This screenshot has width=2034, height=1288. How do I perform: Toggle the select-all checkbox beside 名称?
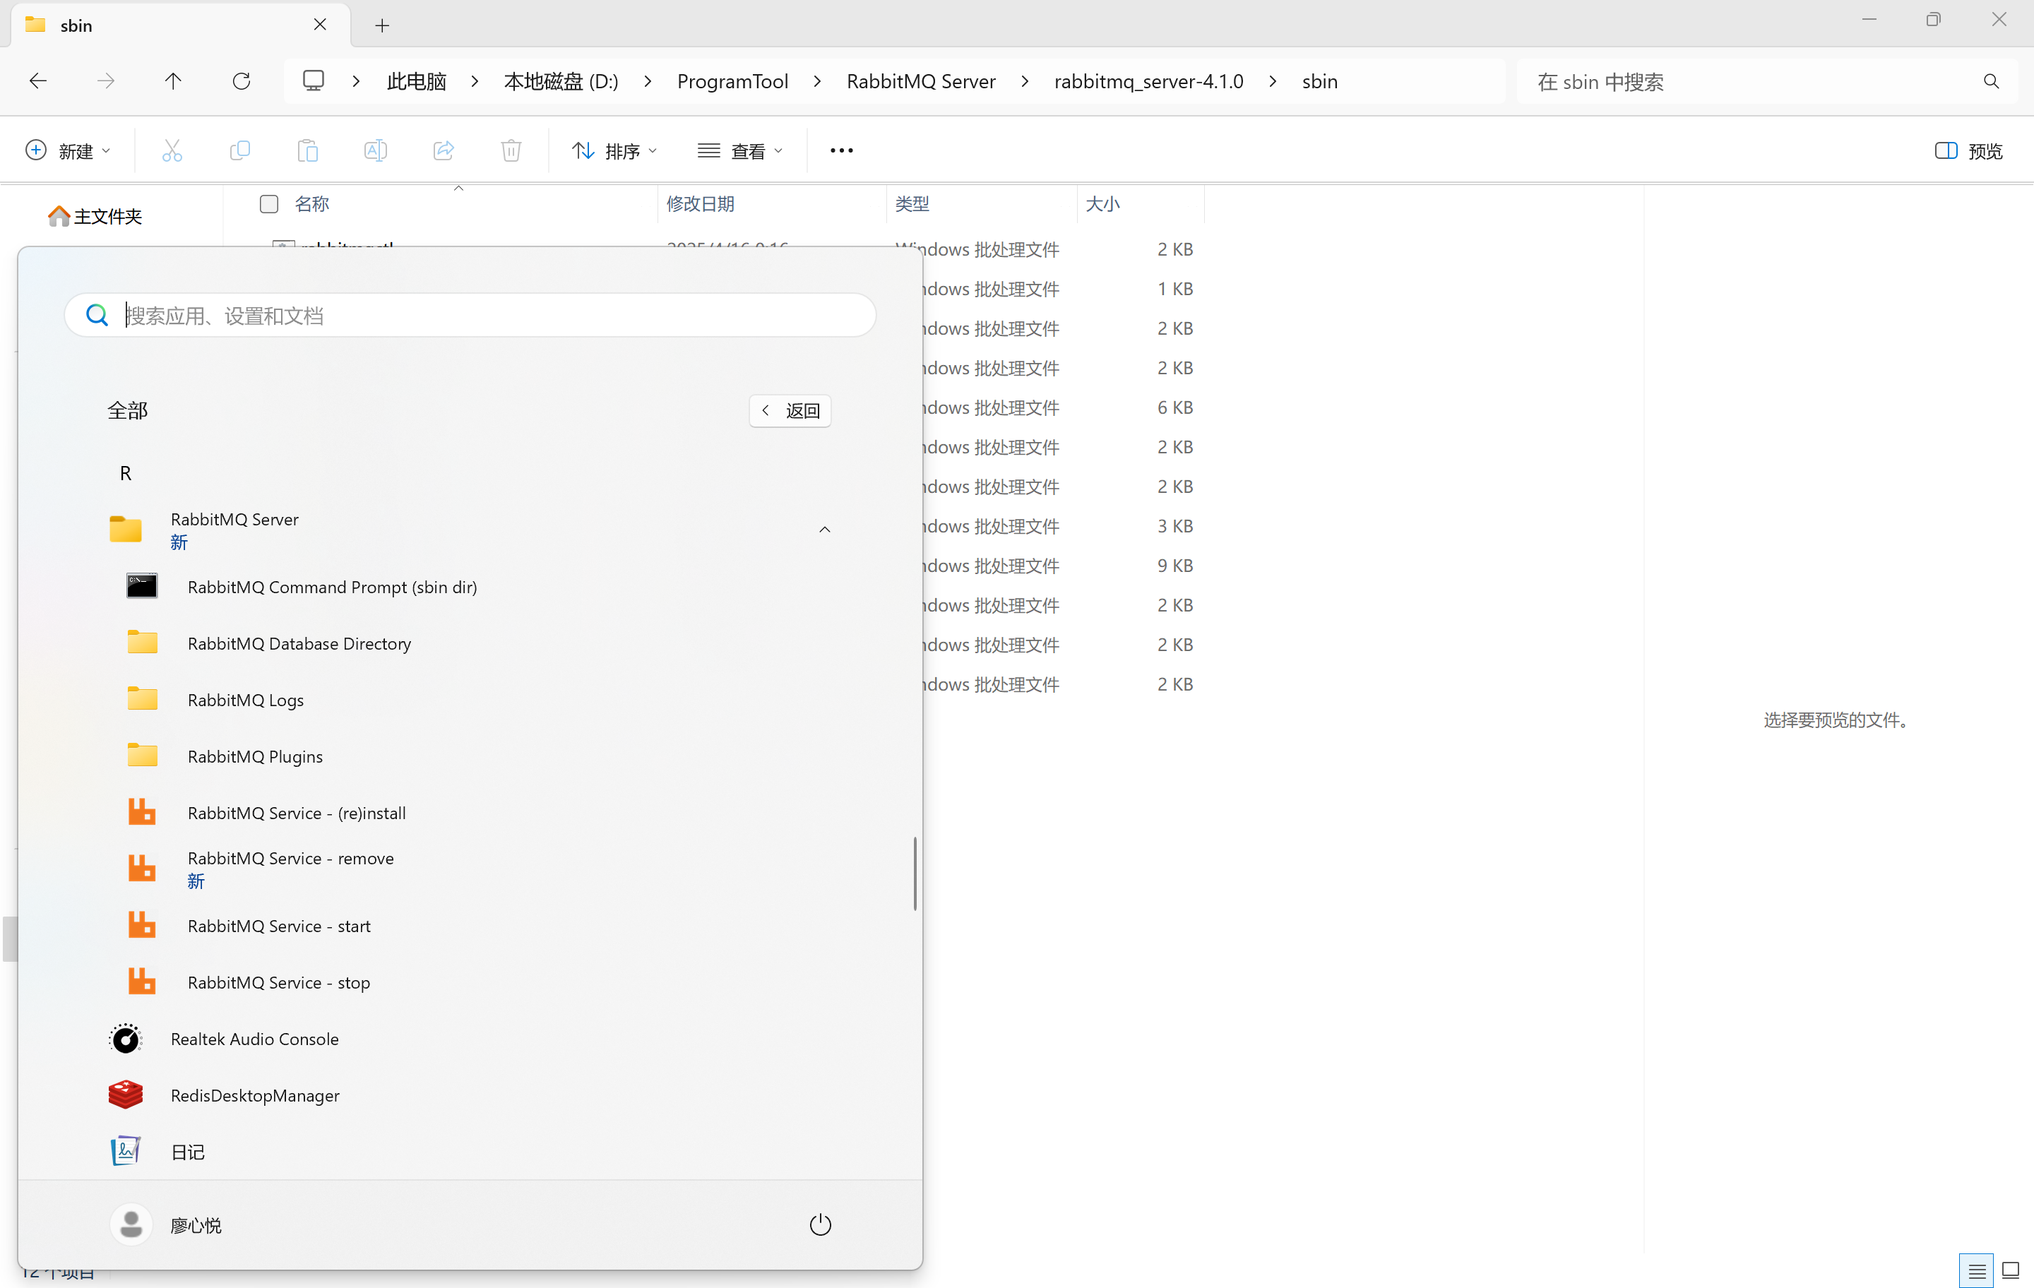click(x=268, y=203)
